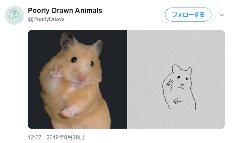Screen dimensions: 238x143
Task: Open the hamster line drawing image
Action: 176,79
